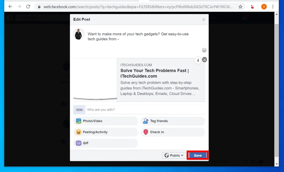Click the Chrome profile avatar icon
Viewport: 284px width, 172px height.
264,7
